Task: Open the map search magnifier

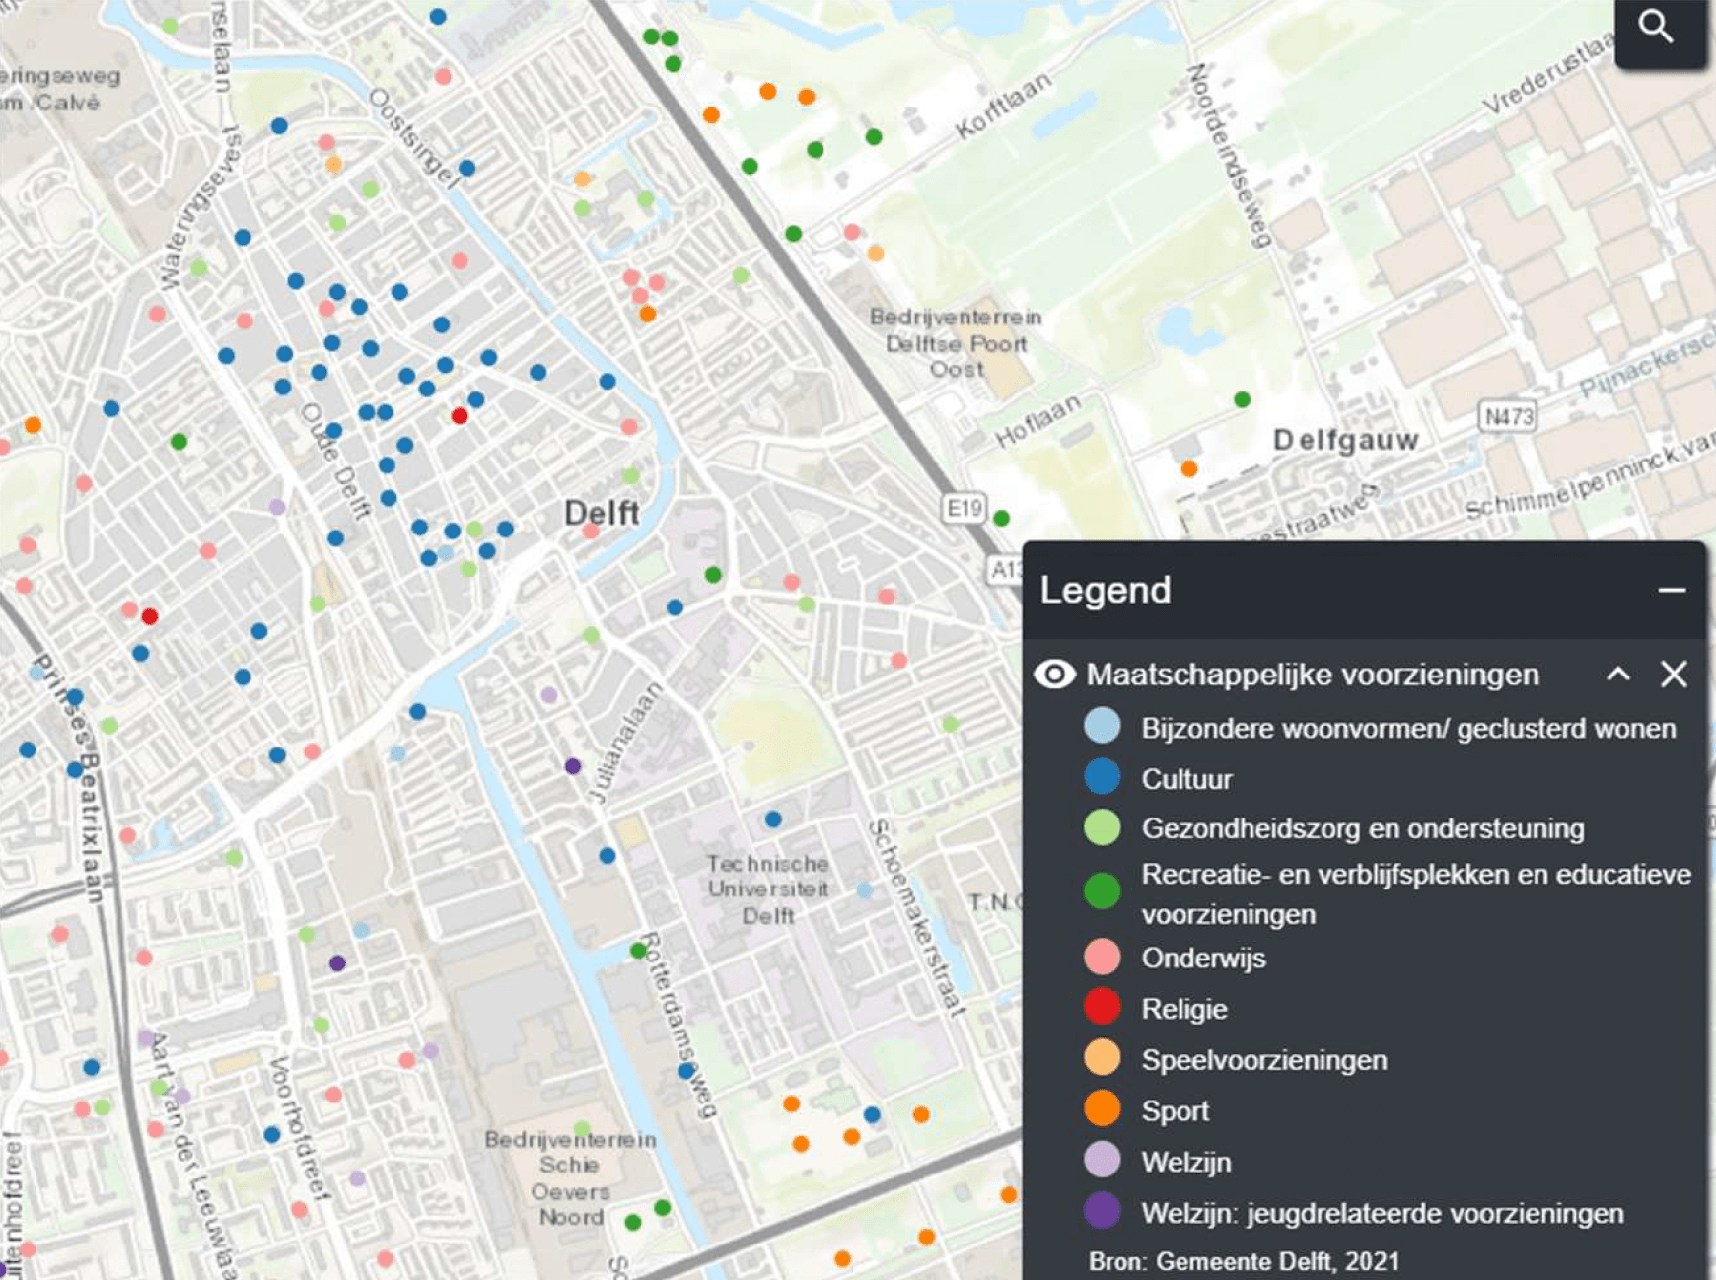Action: coord(1656,27)
